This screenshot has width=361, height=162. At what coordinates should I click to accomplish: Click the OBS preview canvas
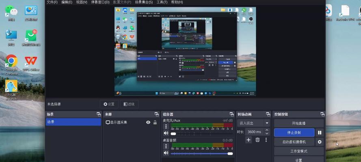tap(185, 51)
